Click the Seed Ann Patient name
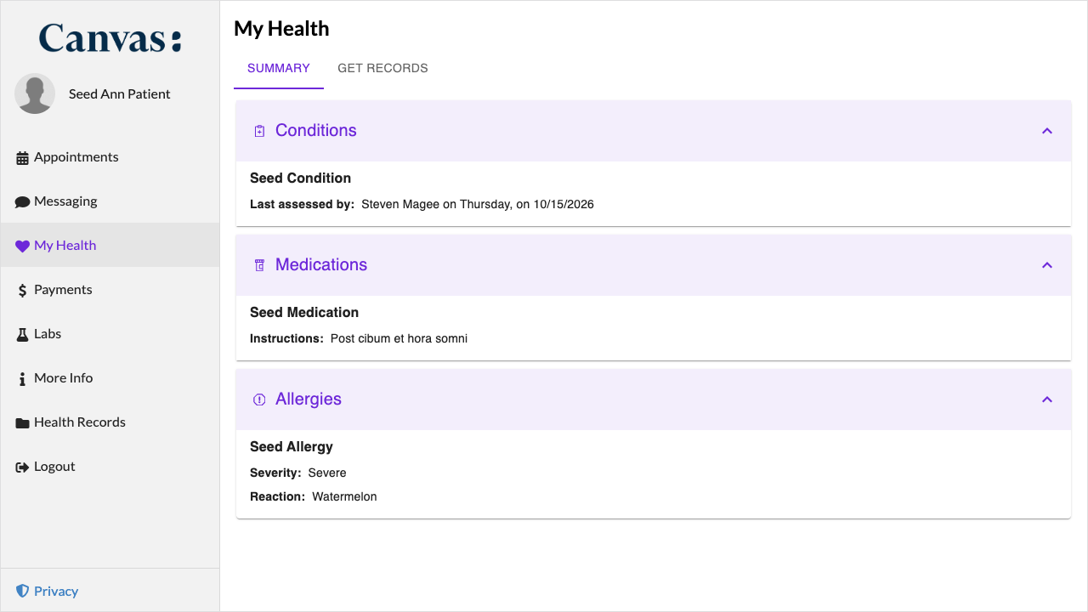Screen dimensions: 1088x612 pos(120,94)
